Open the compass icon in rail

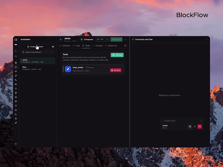[x=16, y=93]
